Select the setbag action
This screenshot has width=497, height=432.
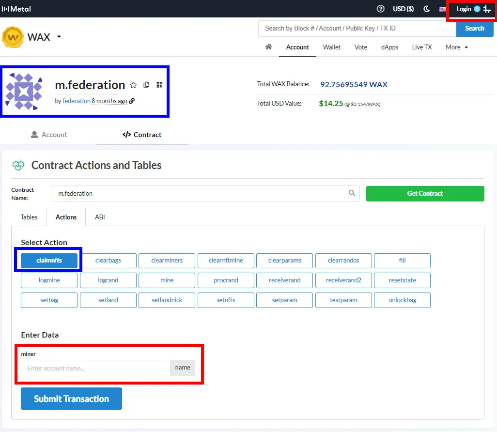click(x=49, y=300)
